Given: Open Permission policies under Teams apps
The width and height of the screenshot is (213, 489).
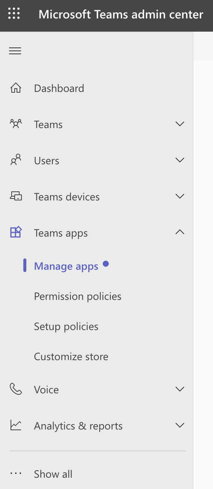Looking at the screenshot, I should point(78,296).
